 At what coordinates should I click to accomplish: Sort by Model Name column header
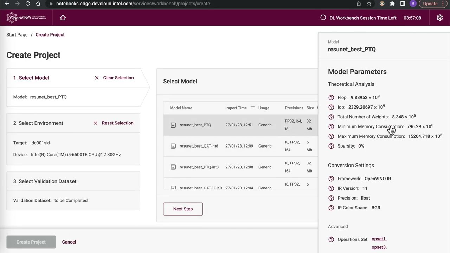click(x=181, y=108)
